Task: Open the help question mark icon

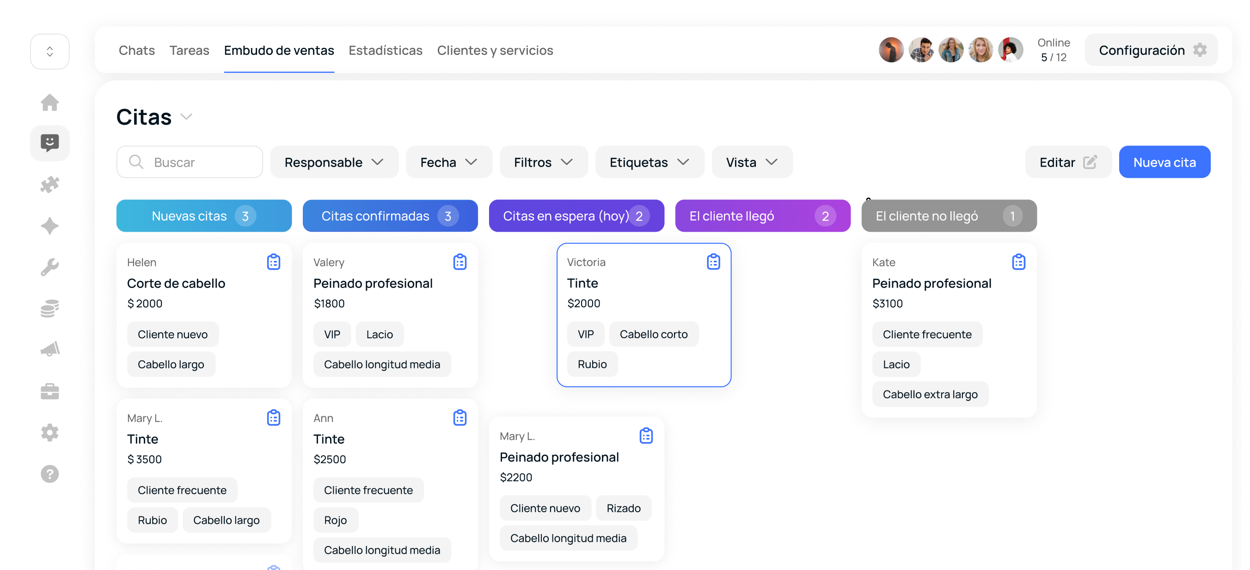Action: point(49,474)
